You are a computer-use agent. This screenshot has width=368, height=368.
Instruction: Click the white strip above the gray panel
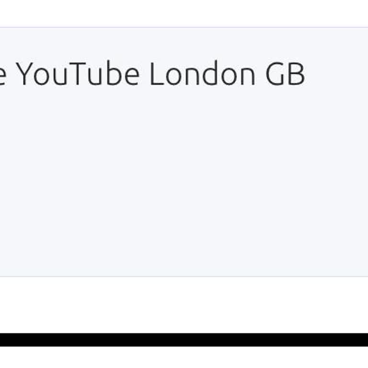[x=184, y=13]
